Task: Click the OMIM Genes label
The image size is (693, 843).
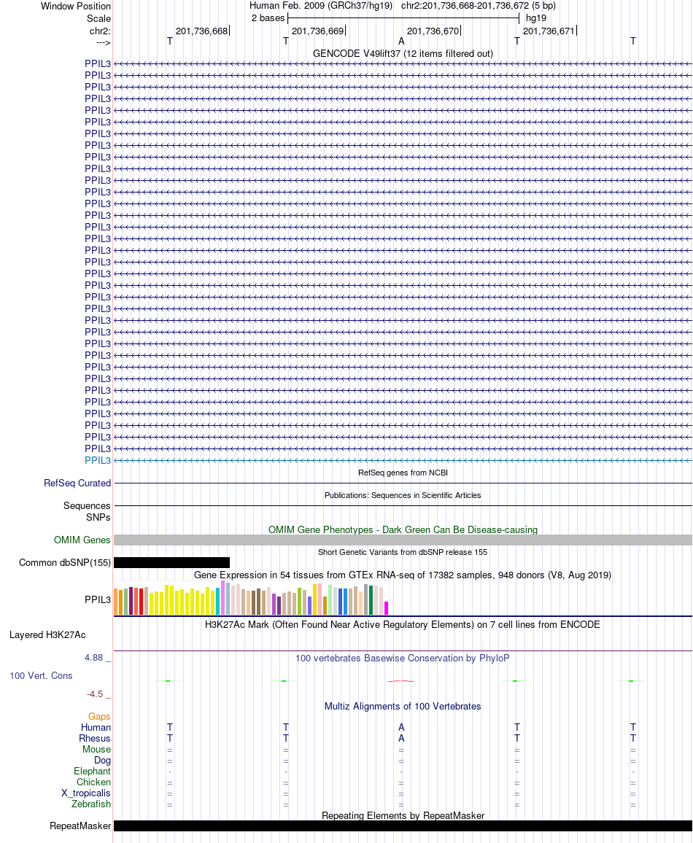Action: coord(82,540)
